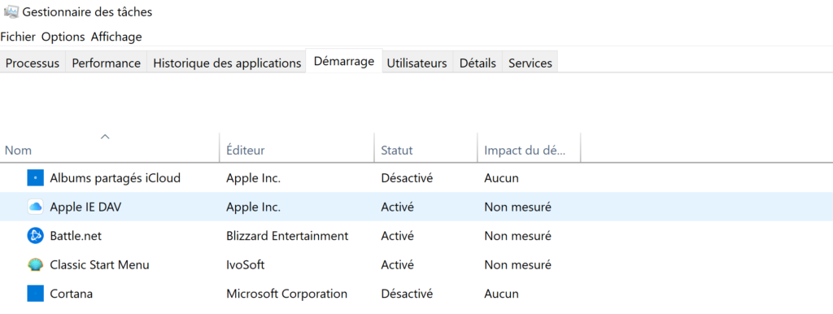This screenshot has width=833, height=314.
Task: Select the Blizzard Entertainment publisher cell
Action: tap(287, 235)
